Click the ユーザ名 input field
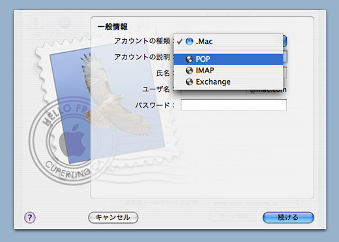 (x=213, y=92)
